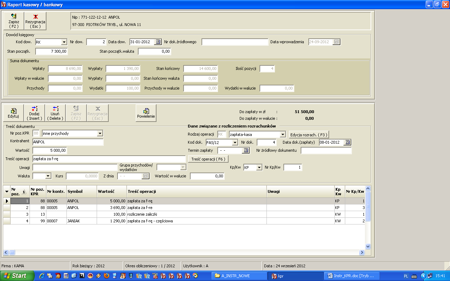Click the top Rezygnacja (Esc) cancel button
This screenshot has width=450, height=281.
35,21
